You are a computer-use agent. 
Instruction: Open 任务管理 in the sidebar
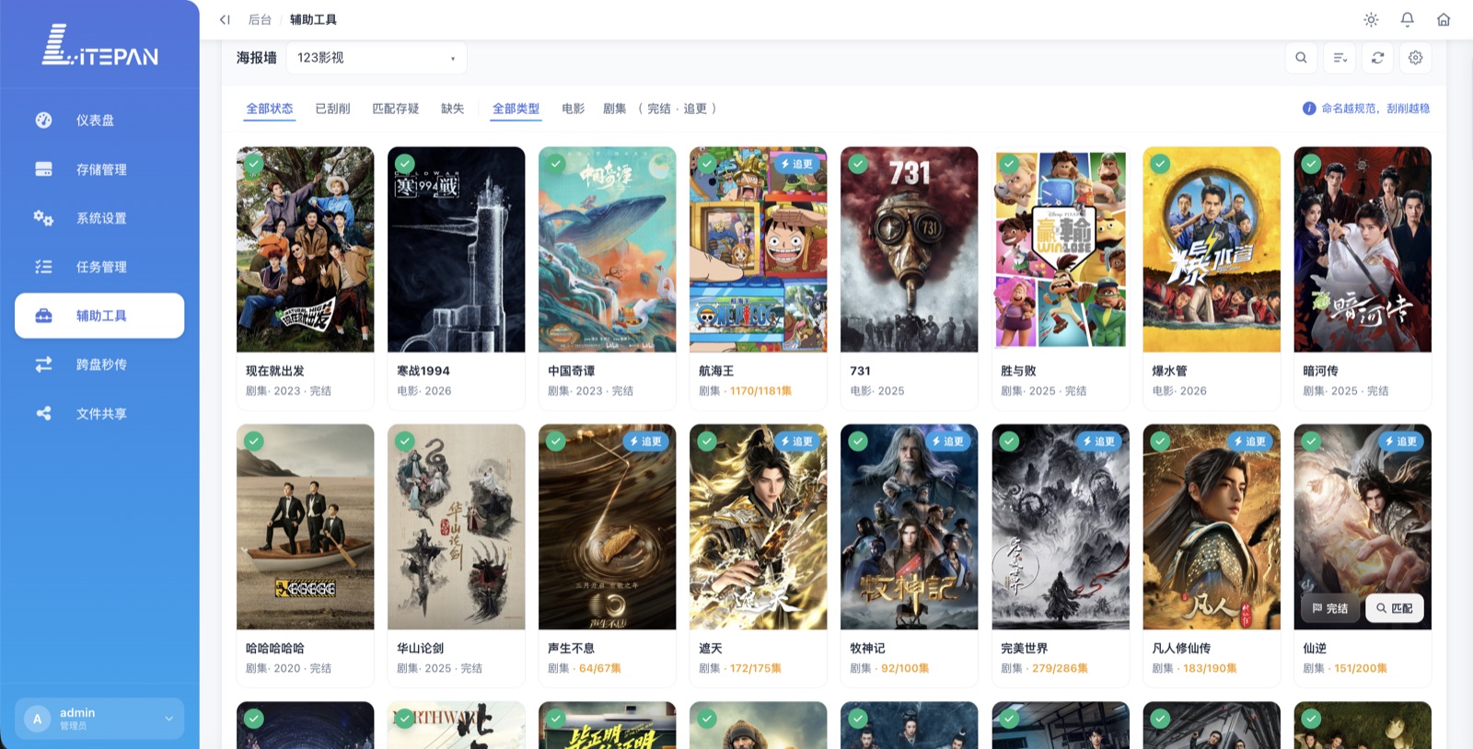pyautogui.click(x=99, y=267)
